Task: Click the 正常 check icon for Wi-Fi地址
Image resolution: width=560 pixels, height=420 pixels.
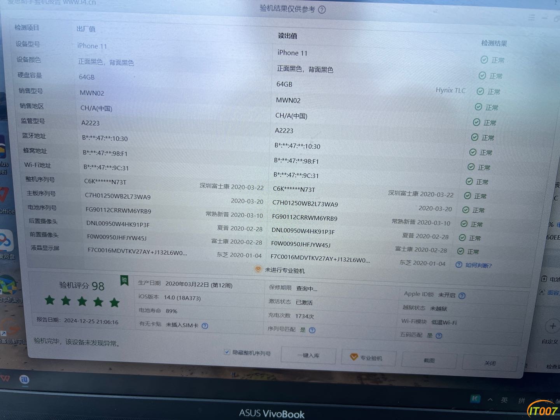Action: coord(469,182)
